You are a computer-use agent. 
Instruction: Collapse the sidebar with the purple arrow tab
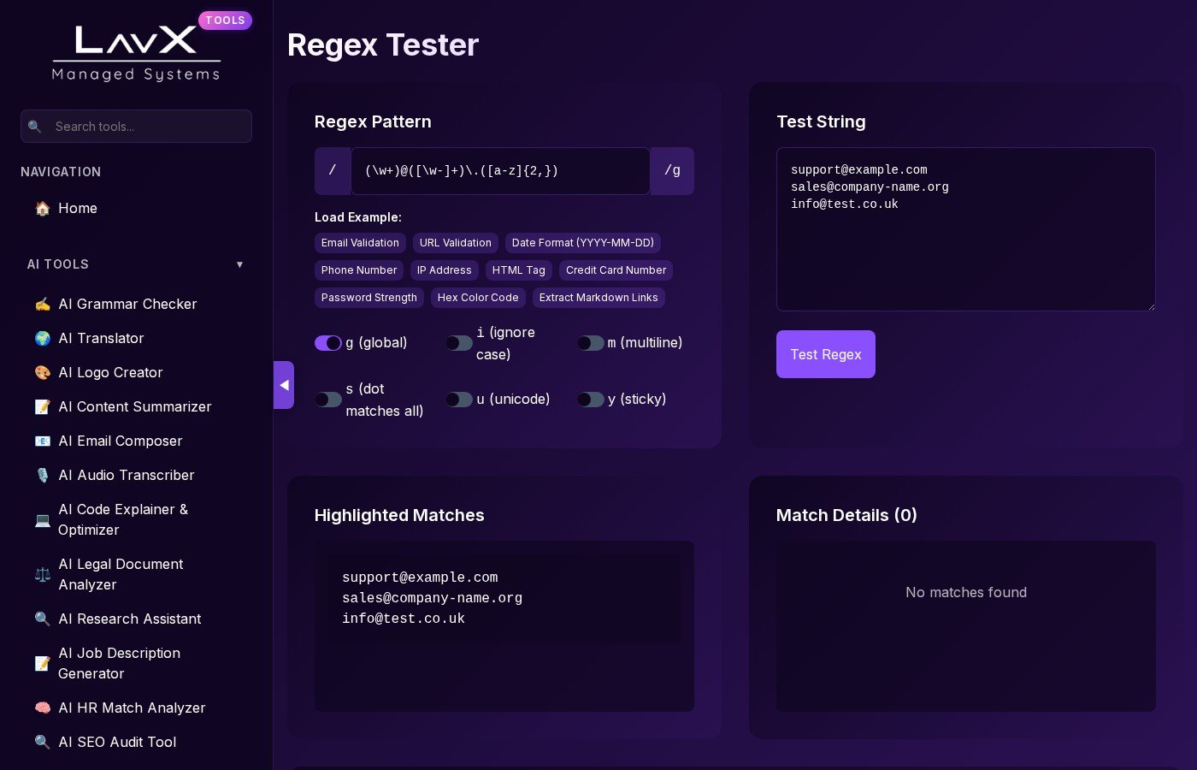284,385
